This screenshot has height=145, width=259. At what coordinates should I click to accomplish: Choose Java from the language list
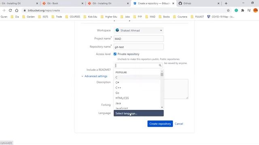[x=137, y=103]
